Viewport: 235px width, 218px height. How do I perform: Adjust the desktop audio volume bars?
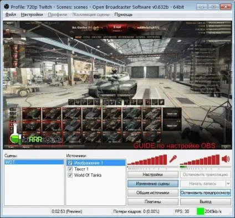(x=200, y=160)
